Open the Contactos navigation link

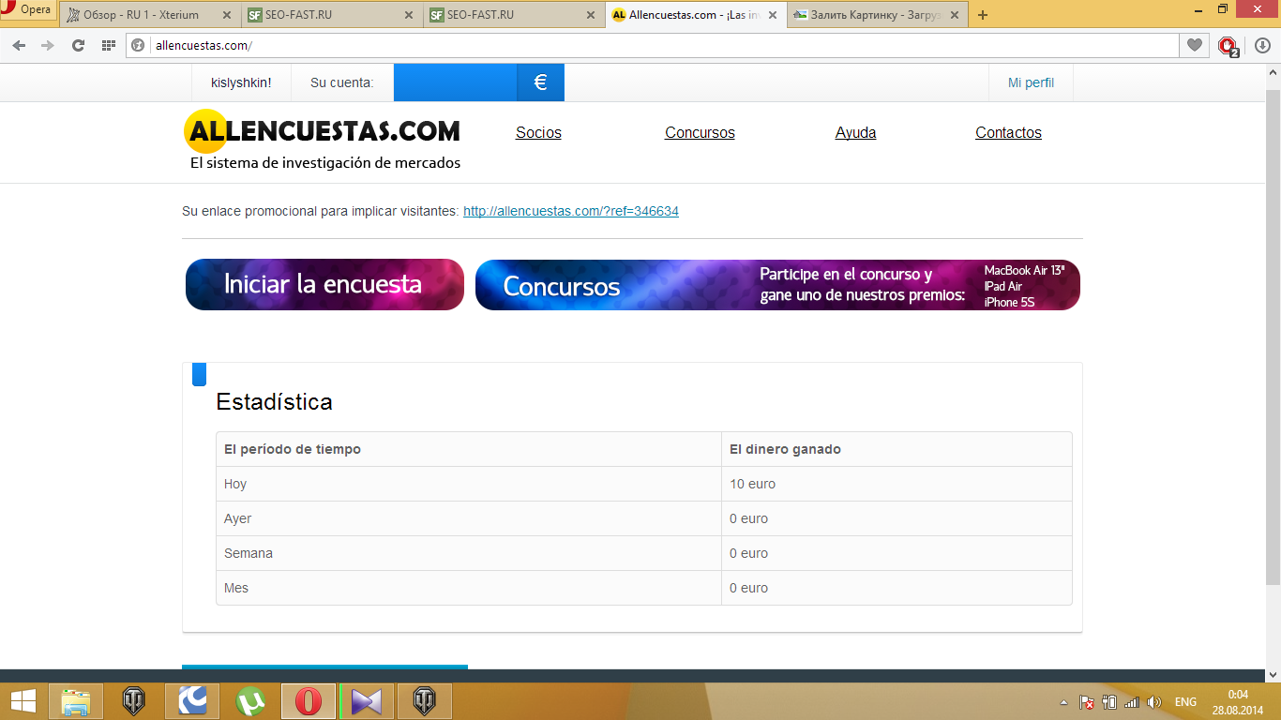(1008, 132)
